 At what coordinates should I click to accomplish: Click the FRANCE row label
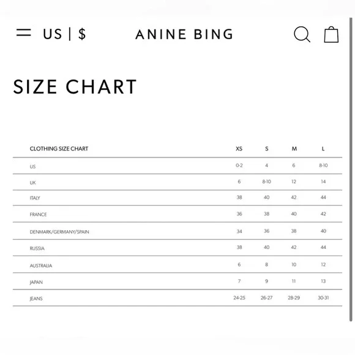(x=38, y=214)
